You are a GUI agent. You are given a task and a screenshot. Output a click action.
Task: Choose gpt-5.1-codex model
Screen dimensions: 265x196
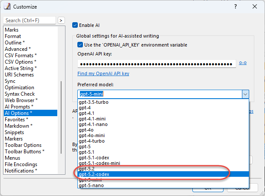coord(163,158)
